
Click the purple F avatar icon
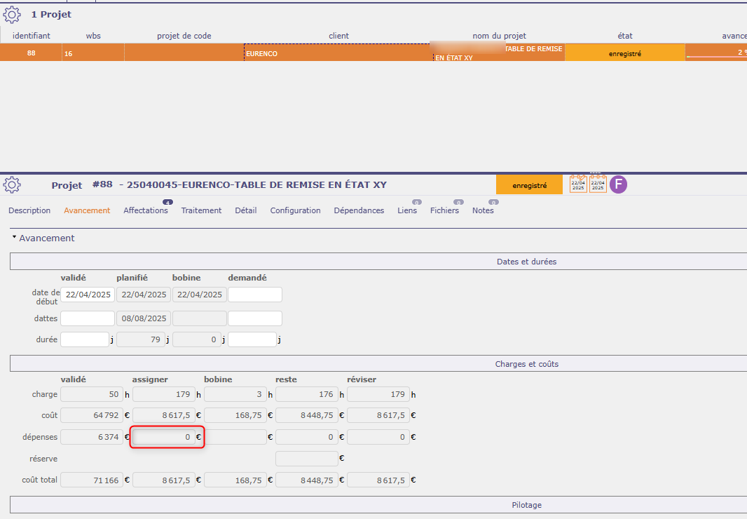pyautogui.click(x=618, y=184)
